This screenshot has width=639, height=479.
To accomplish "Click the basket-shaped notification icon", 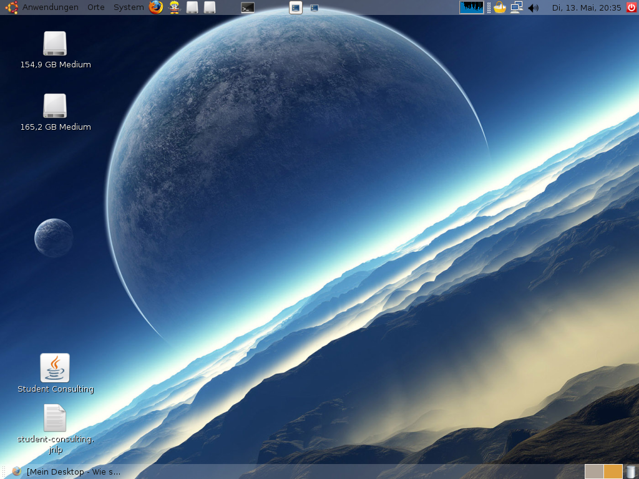I will (x=500, y=7).
